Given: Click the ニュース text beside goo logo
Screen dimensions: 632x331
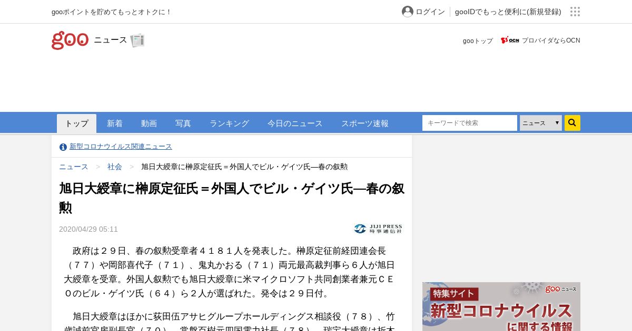Looking at the screenshot, I should (x=111, y=40).
